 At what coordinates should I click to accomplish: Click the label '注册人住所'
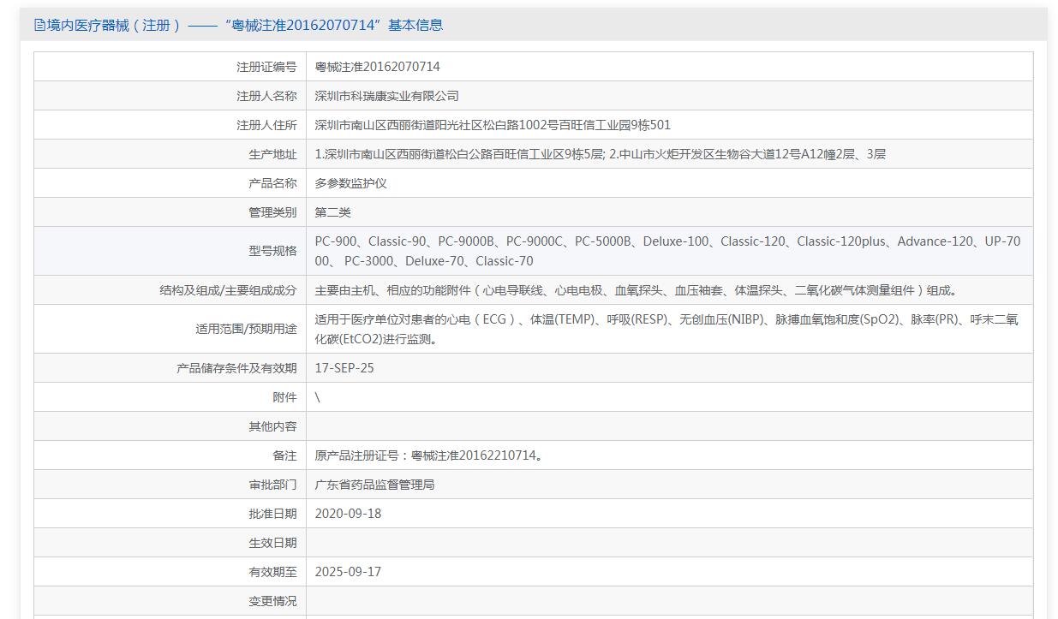point(266,125)
